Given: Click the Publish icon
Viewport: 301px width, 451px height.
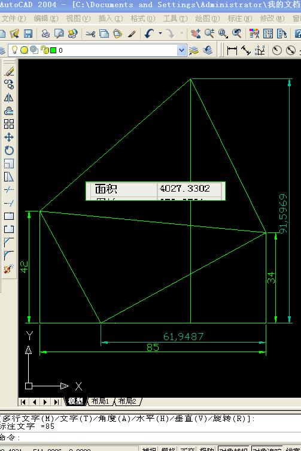Looking at the screenshot, I should click(73, 34).
